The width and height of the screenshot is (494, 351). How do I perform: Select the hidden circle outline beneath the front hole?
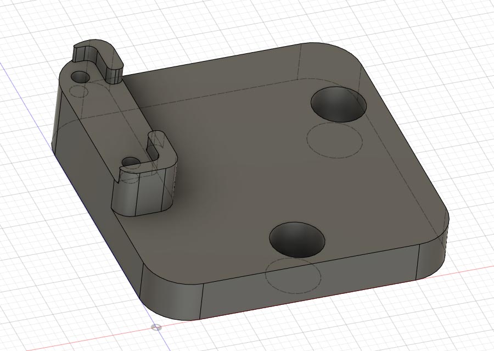coord(293,274)
